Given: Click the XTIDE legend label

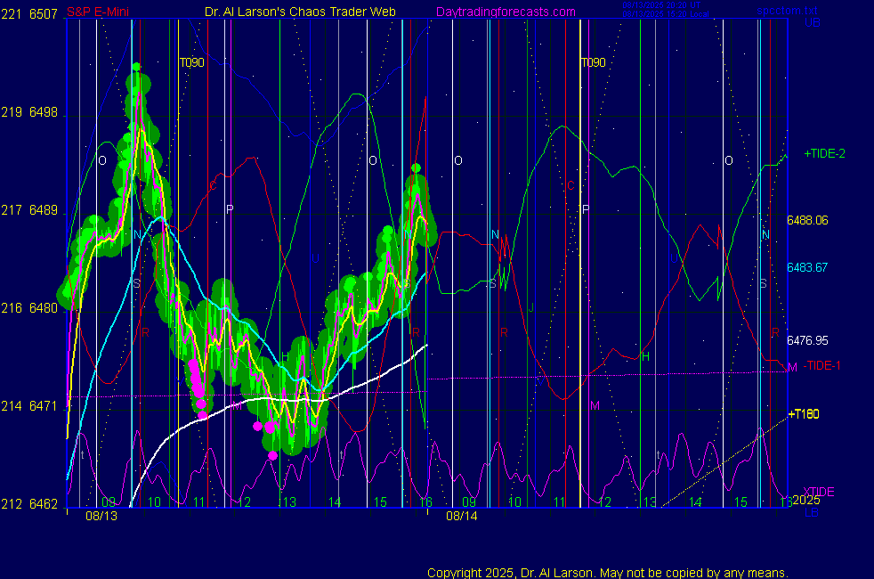Looking at the screenshot, I should [819, 492].
